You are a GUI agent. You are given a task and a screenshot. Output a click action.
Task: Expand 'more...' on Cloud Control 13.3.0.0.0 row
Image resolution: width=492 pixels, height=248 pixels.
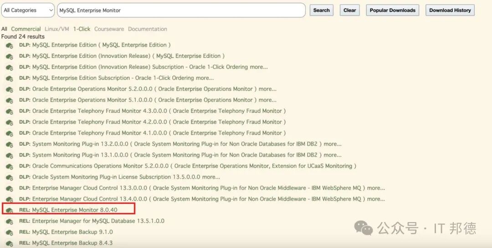click(376, 188)
